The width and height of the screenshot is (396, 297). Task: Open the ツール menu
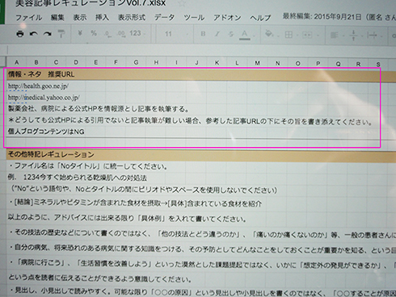pyautogui.click(x=194, y=18)
